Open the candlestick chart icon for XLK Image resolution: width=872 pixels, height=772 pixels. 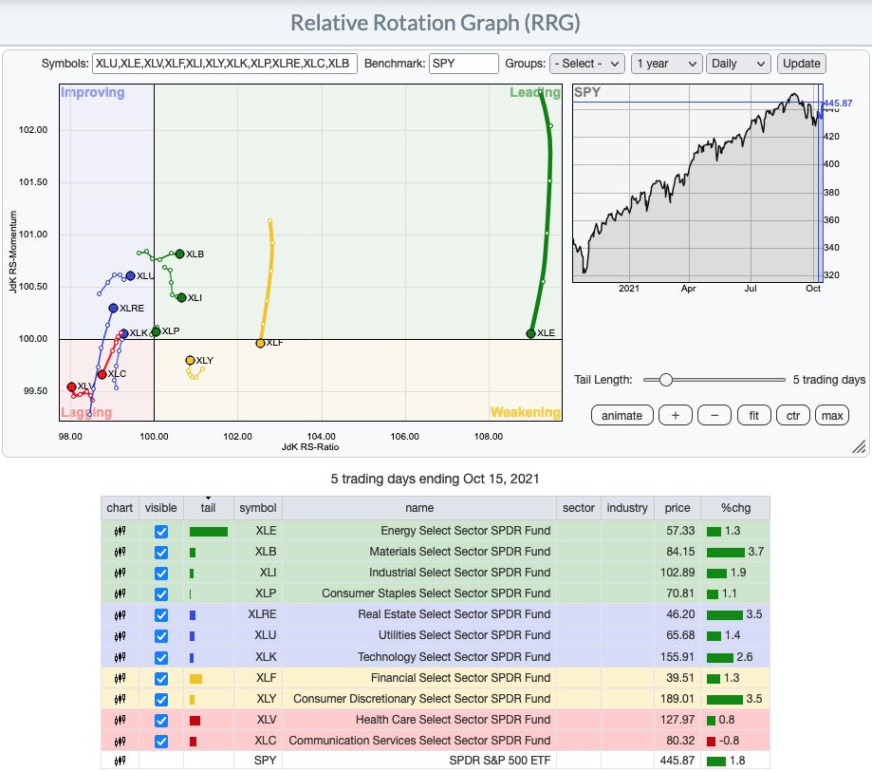coord(120,657)
